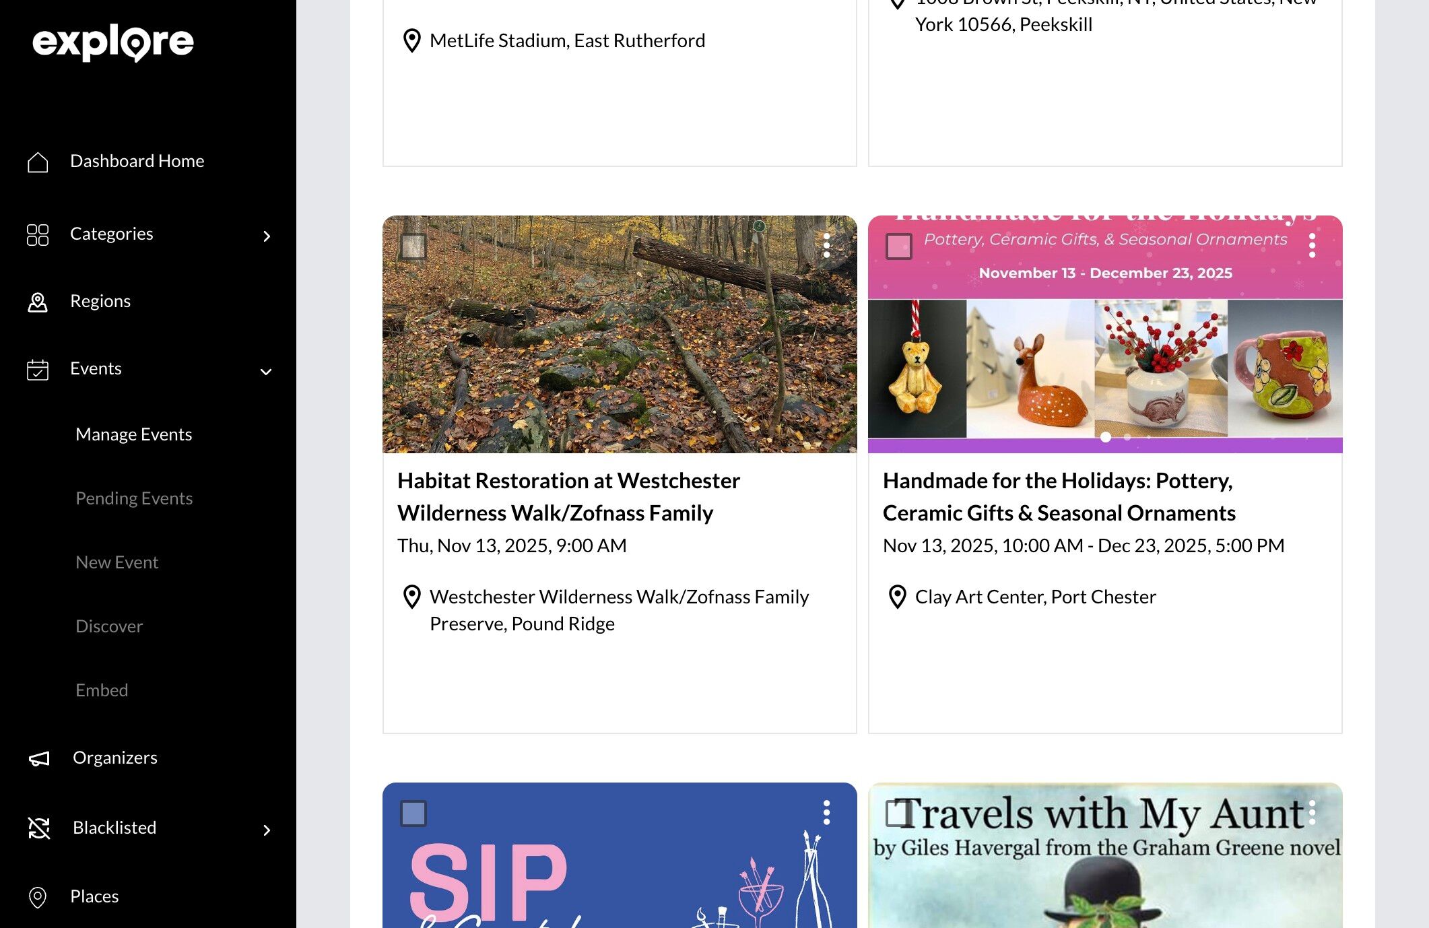Open three-dot menu on Handmade for Holidays card
1429x928 pixels.
(1312, 246)
